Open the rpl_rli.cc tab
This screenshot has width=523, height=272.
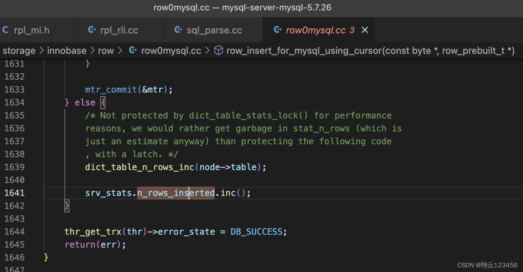click(x=119, y=30)
